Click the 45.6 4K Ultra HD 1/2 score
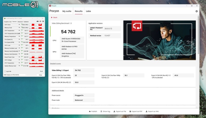This screenshot has height=118, width=206. (x=183, y=75)
